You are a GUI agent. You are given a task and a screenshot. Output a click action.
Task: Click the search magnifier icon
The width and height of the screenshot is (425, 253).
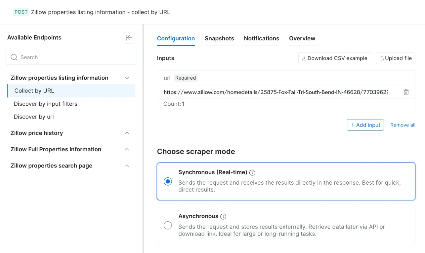pos(14,57)
